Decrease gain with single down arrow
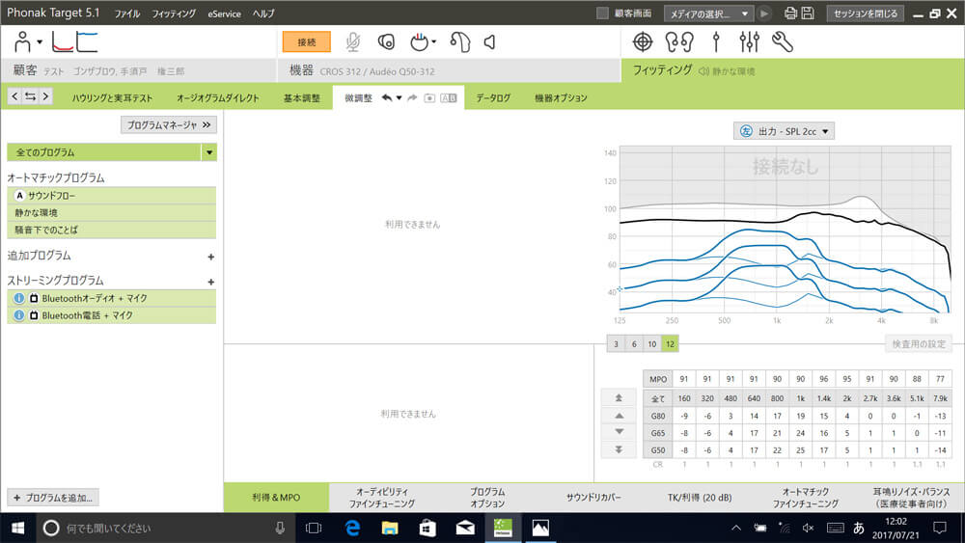965x543 pixels. (x=620, y=432)
